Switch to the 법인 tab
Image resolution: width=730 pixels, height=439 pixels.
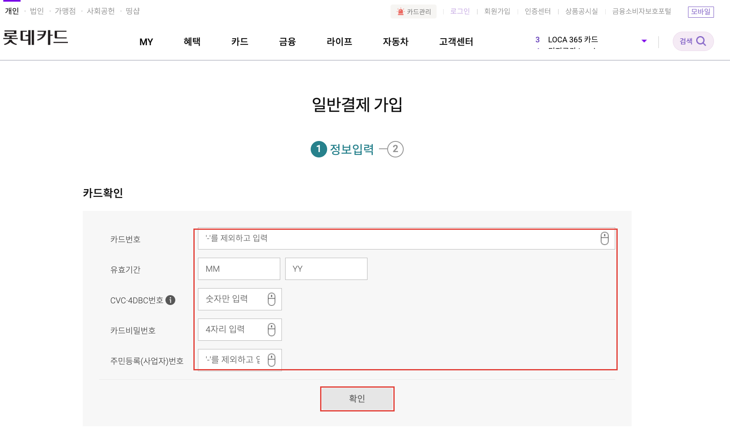37,11
